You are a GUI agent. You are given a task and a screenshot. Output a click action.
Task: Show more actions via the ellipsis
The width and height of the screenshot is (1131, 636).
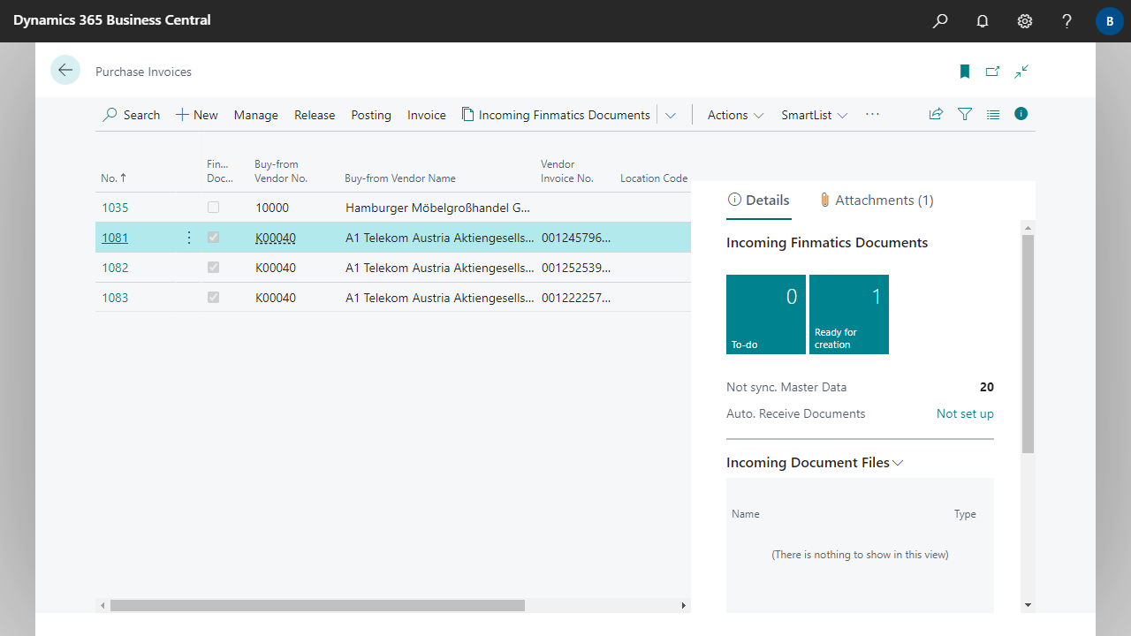[x=873, y=115]
